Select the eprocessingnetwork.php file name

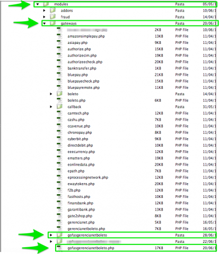point(88,177)
